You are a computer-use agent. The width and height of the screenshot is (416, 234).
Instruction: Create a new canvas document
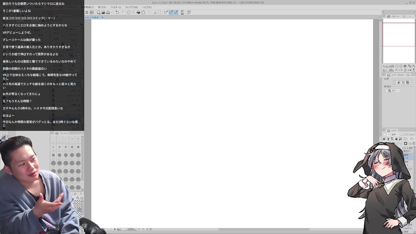pyautogui.click(x=98, y=12)
